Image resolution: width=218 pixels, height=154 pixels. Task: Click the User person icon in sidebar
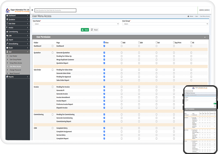(7, 52)
